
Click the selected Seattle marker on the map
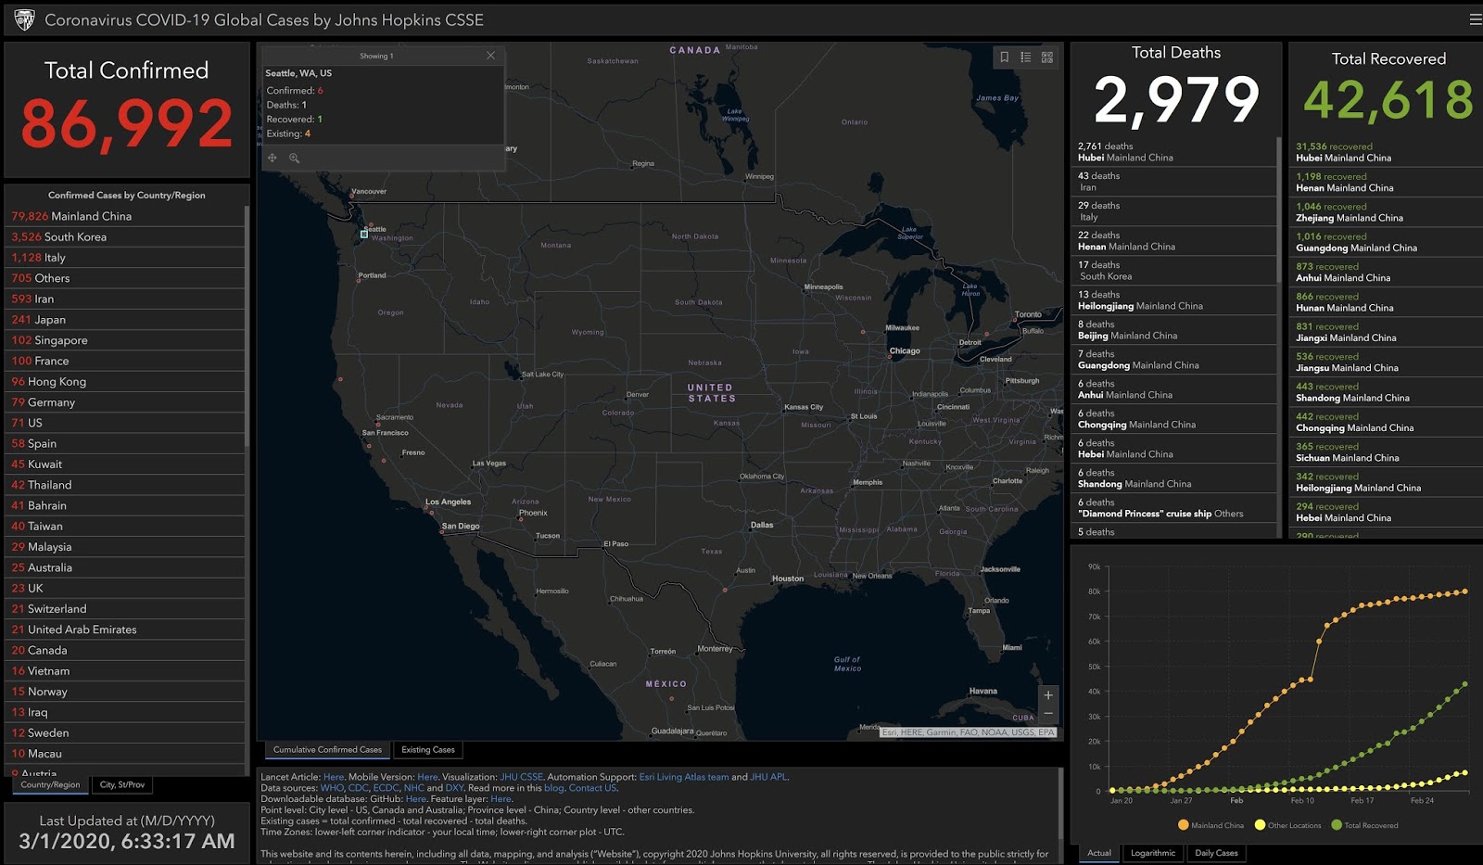tap(364, 234)
